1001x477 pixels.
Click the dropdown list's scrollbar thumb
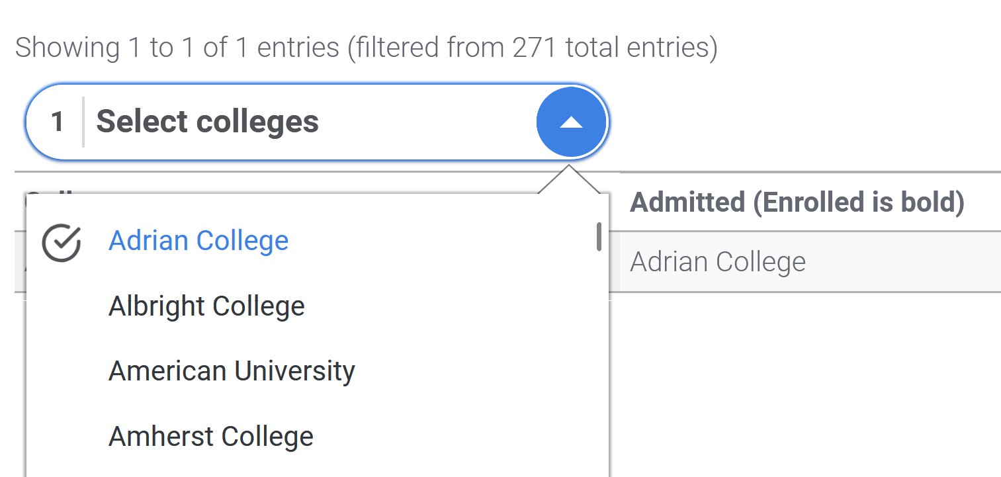point(599,237)
